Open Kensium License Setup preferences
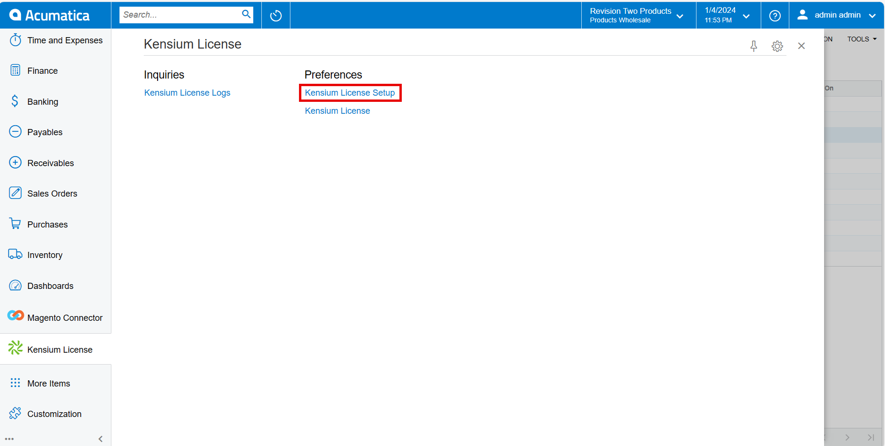Screen dimensions: 885x446 tap(350, 92)
